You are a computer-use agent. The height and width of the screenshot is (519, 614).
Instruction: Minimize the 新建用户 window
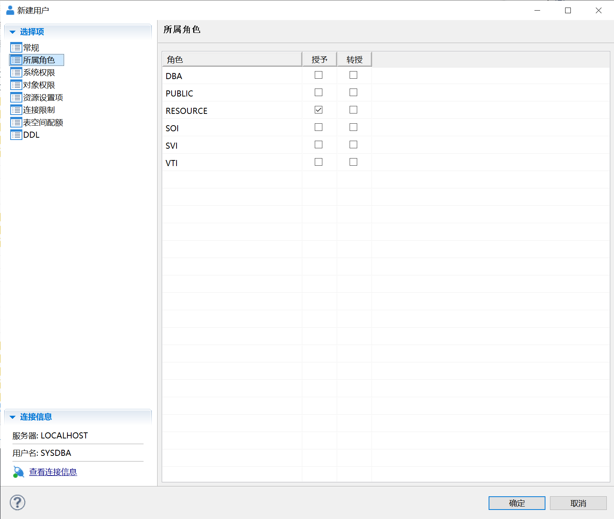[x=537, y=11]
